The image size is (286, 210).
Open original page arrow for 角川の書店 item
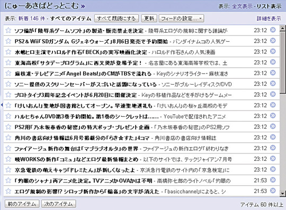pos(273,137)
